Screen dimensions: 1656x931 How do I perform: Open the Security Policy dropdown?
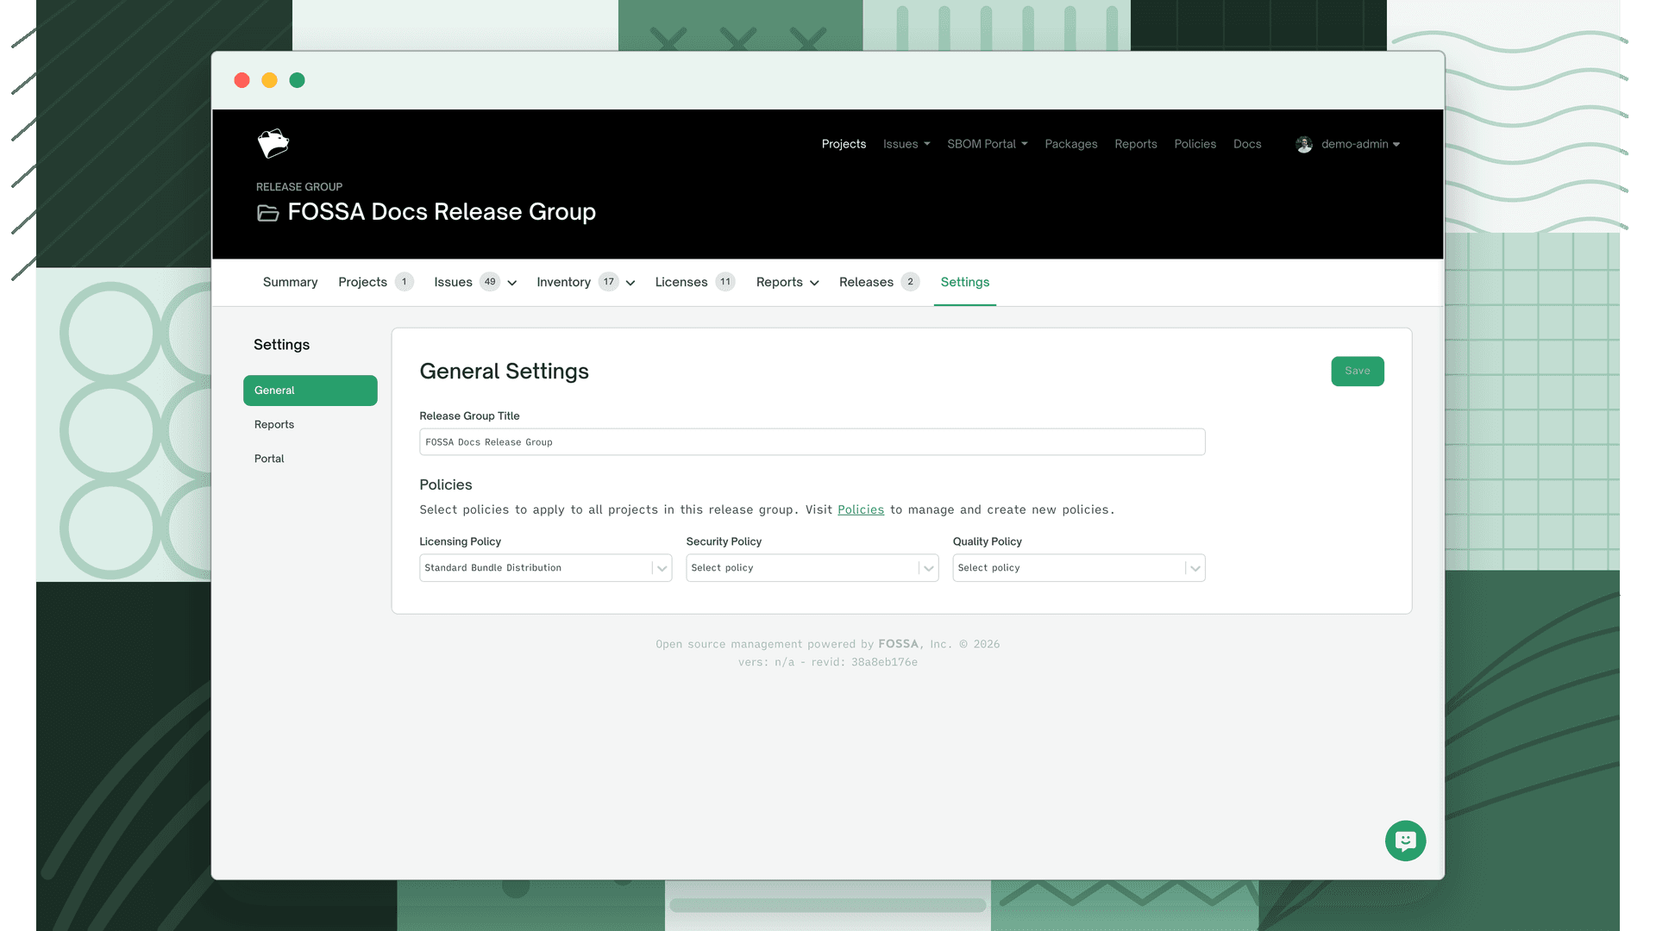(812, 568)
